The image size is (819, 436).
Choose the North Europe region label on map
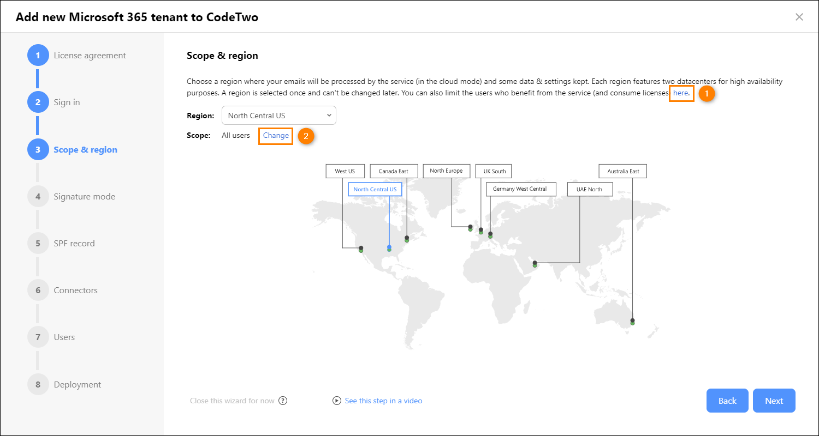(x=446, y=171)
